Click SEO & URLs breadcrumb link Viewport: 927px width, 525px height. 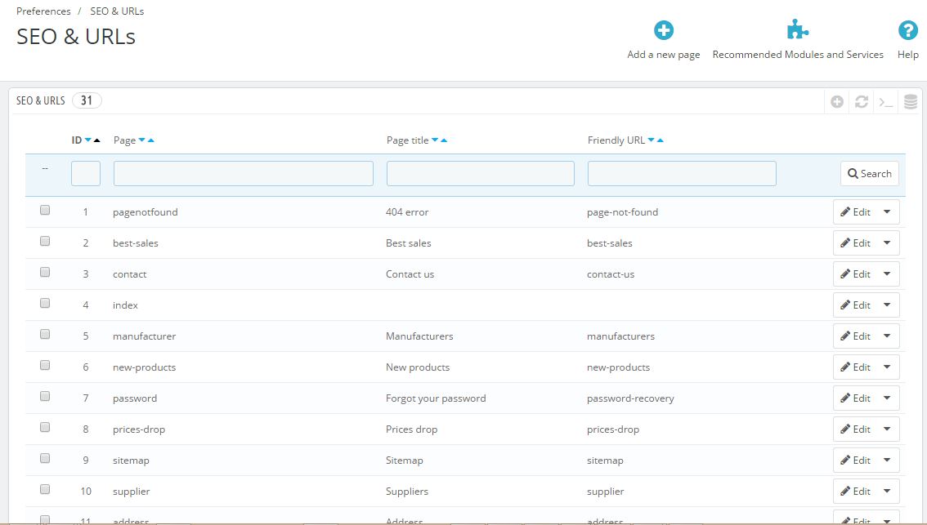(117, 11)
